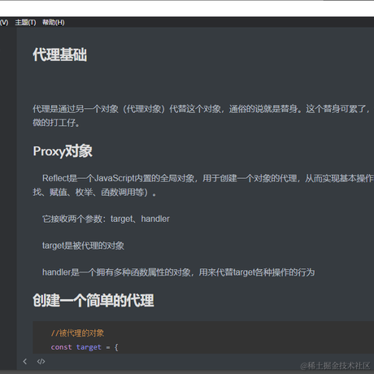Collapse sidebar with the left chevron icon
This screenshot has width=374, height=374.
(25, 361)
